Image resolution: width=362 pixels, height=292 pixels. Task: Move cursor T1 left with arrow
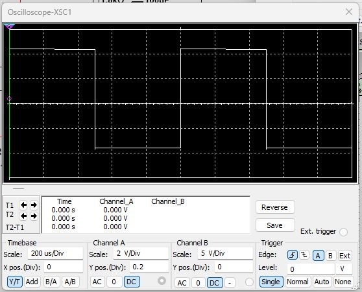(23, 205)
